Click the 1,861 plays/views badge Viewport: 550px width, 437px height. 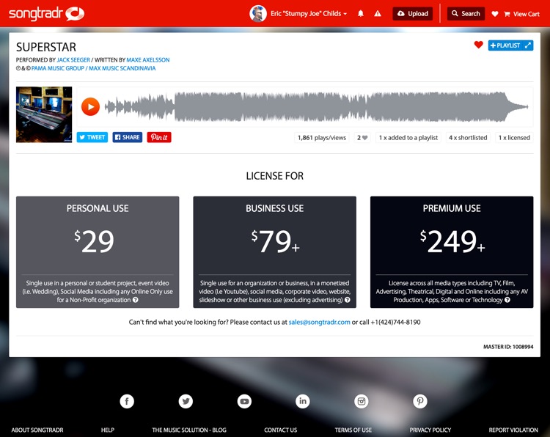(x=322, y=138)
